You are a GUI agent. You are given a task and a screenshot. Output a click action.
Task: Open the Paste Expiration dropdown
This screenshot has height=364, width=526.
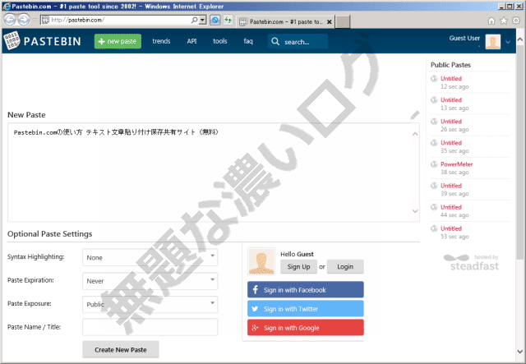pyautogui.click(x=150, y=281)
